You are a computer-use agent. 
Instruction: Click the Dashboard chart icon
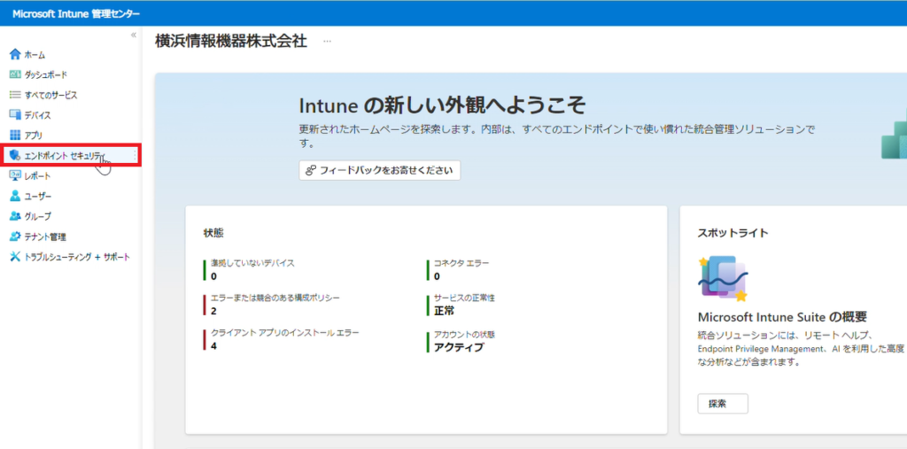[x=15, y=74]
